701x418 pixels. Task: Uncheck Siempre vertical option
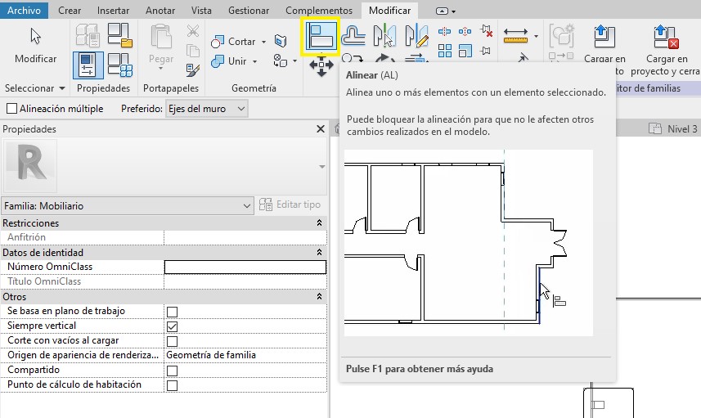click(x=173, y=326)
